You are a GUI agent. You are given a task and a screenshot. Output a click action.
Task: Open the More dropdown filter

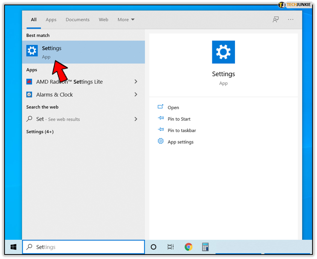coord(126,20)
